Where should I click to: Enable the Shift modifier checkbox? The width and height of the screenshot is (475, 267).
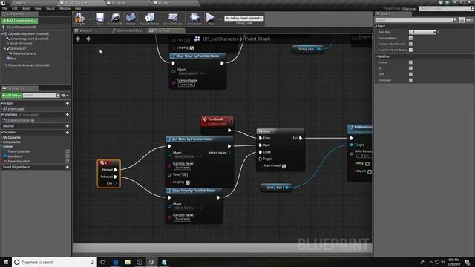(410, 74)
